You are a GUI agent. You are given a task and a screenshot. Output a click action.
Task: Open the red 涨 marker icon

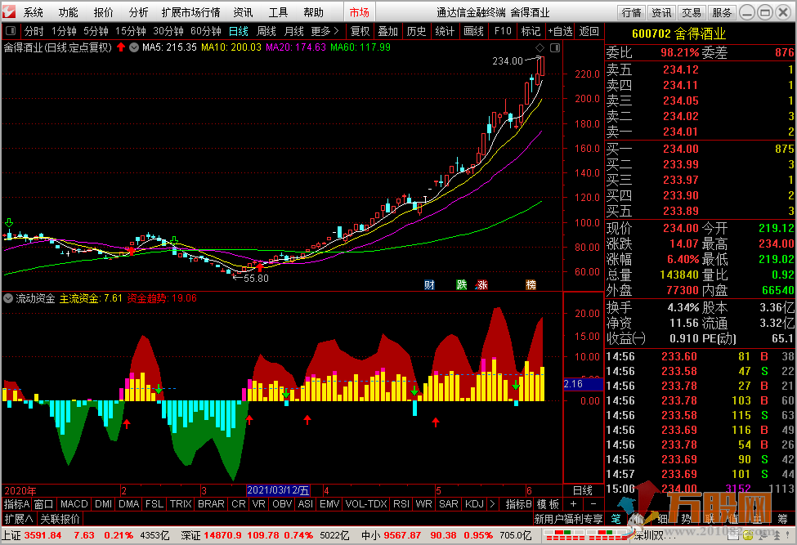pyautogui.click(x=481, y=284)
